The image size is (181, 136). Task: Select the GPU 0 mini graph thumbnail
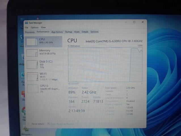(33, 89)
